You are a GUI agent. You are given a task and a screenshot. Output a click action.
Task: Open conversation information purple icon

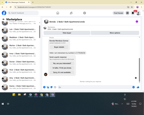coord(137,22)
